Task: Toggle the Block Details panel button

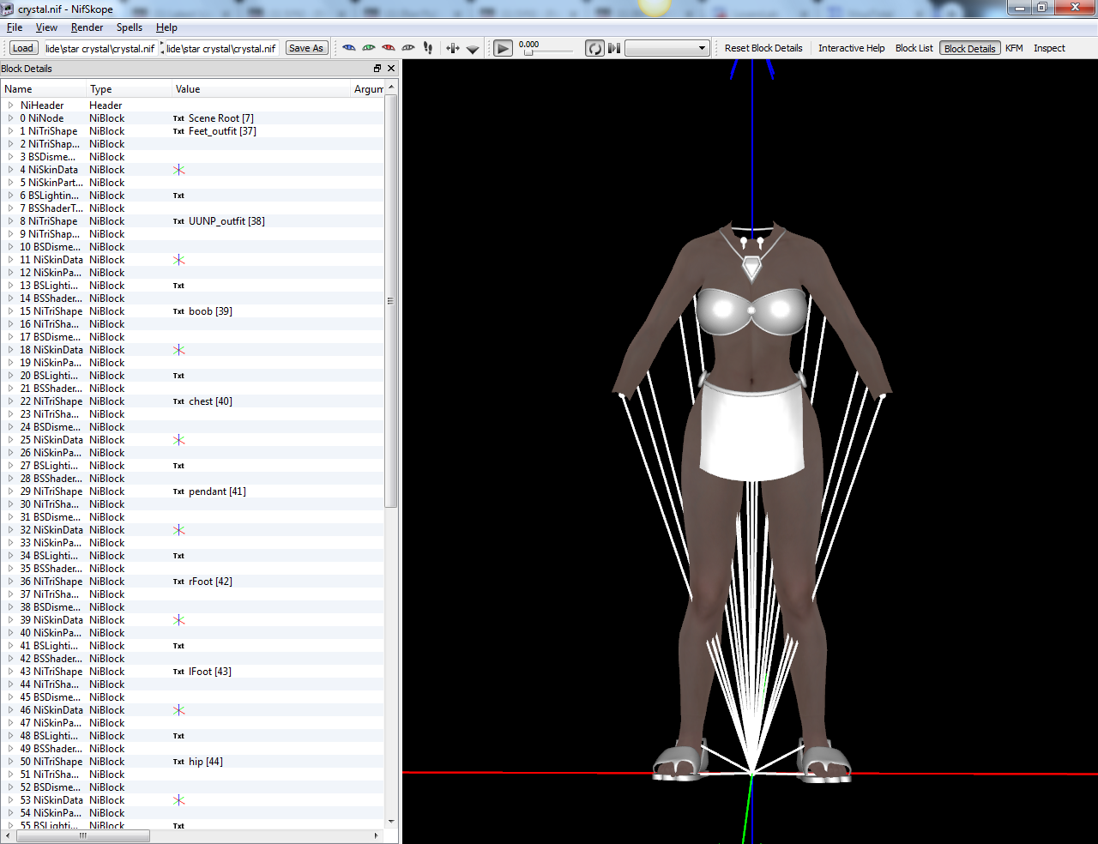Action: pos(969,48)
